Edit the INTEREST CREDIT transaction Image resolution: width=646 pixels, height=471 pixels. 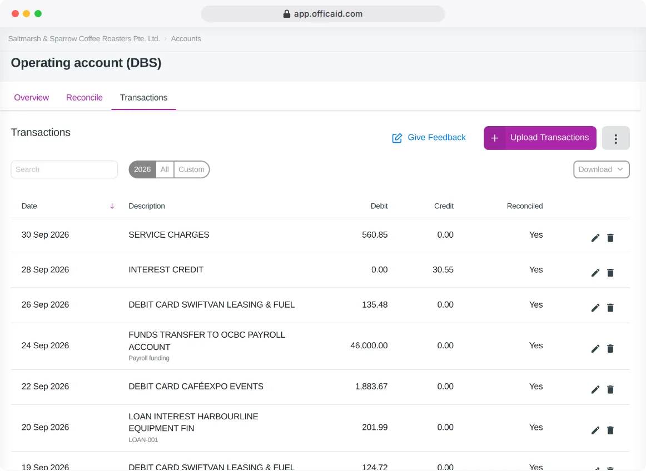(595, 273)
